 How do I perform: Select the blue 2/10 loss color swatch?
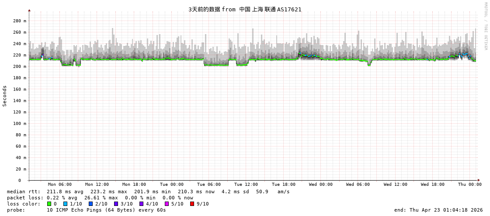tap(90, 204)
